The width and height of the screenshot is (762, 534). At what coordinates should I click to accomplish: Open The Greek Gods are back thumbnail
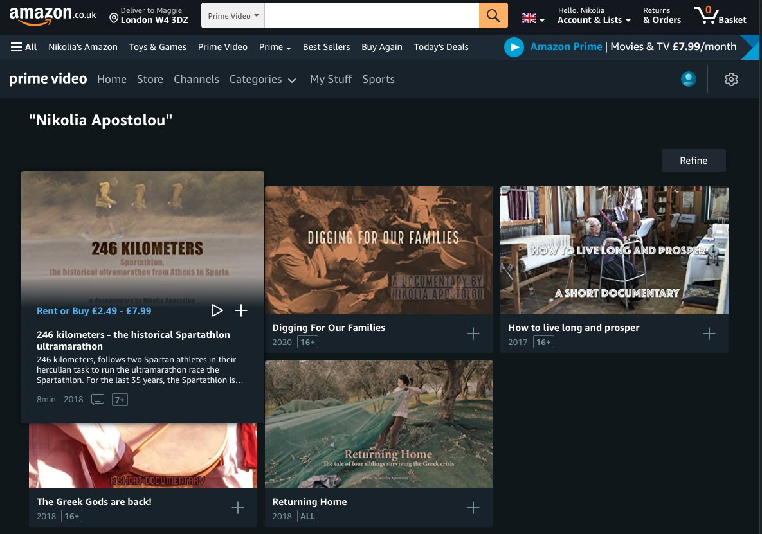pos(143,456)
